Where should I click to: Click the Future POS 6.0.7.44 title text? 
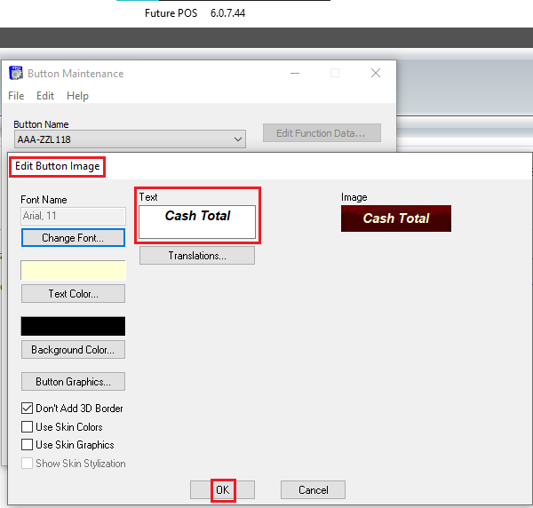coord(195,13)
